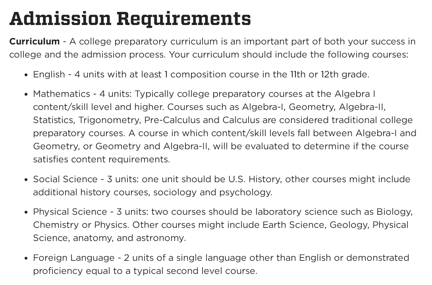Click the word Mathematics in the list
Image resolution: width=432 pixels, height=285 pixels.
62,94
